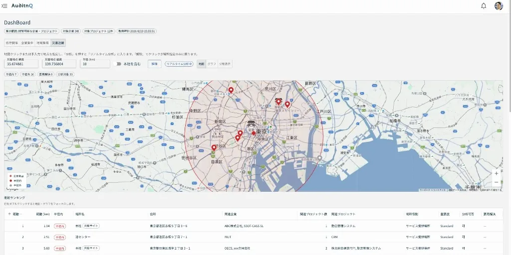Click the DashBoard page title
The height and width of the screenshot is (255, 511).
pos(17,22)
